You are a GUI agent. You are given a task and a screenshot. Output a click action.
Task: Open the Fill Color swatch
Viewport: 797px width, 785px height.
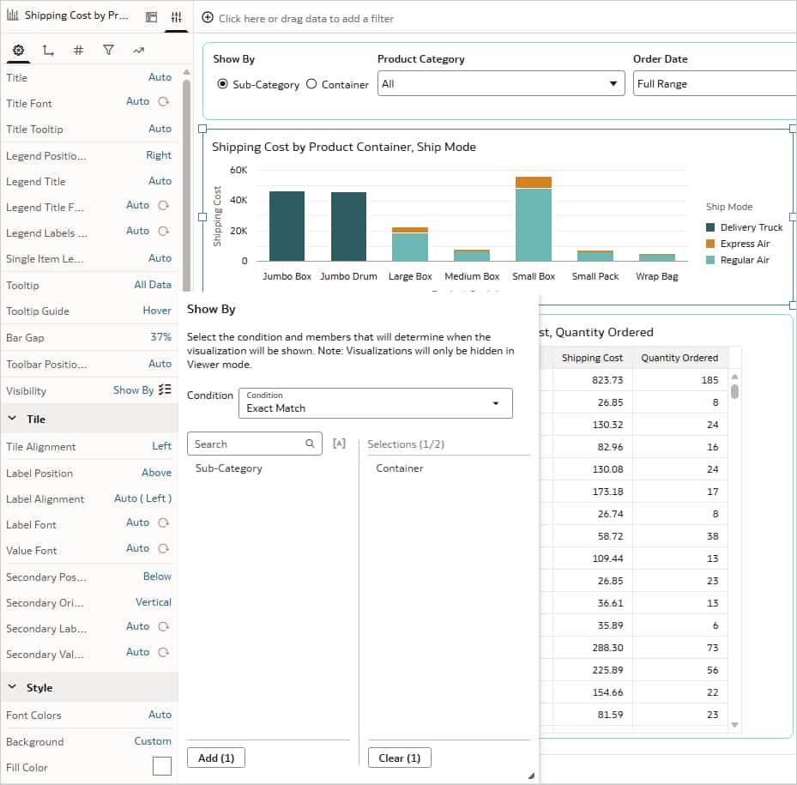click(161, 767)
